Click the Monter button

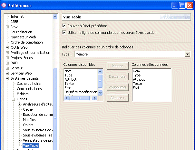118,66
